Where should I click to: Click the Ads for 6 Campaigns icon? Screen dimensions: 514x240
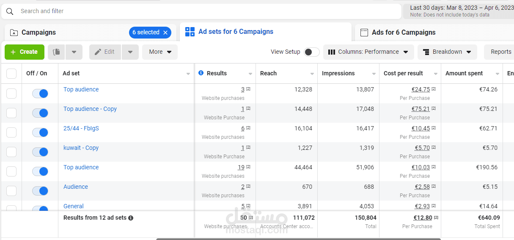pos(363,33)
